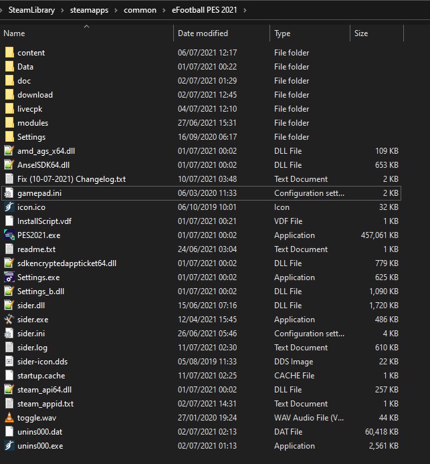Click the icon.ico file icon
The width and height of the screenshot is (430, 464).
point(9,207)
